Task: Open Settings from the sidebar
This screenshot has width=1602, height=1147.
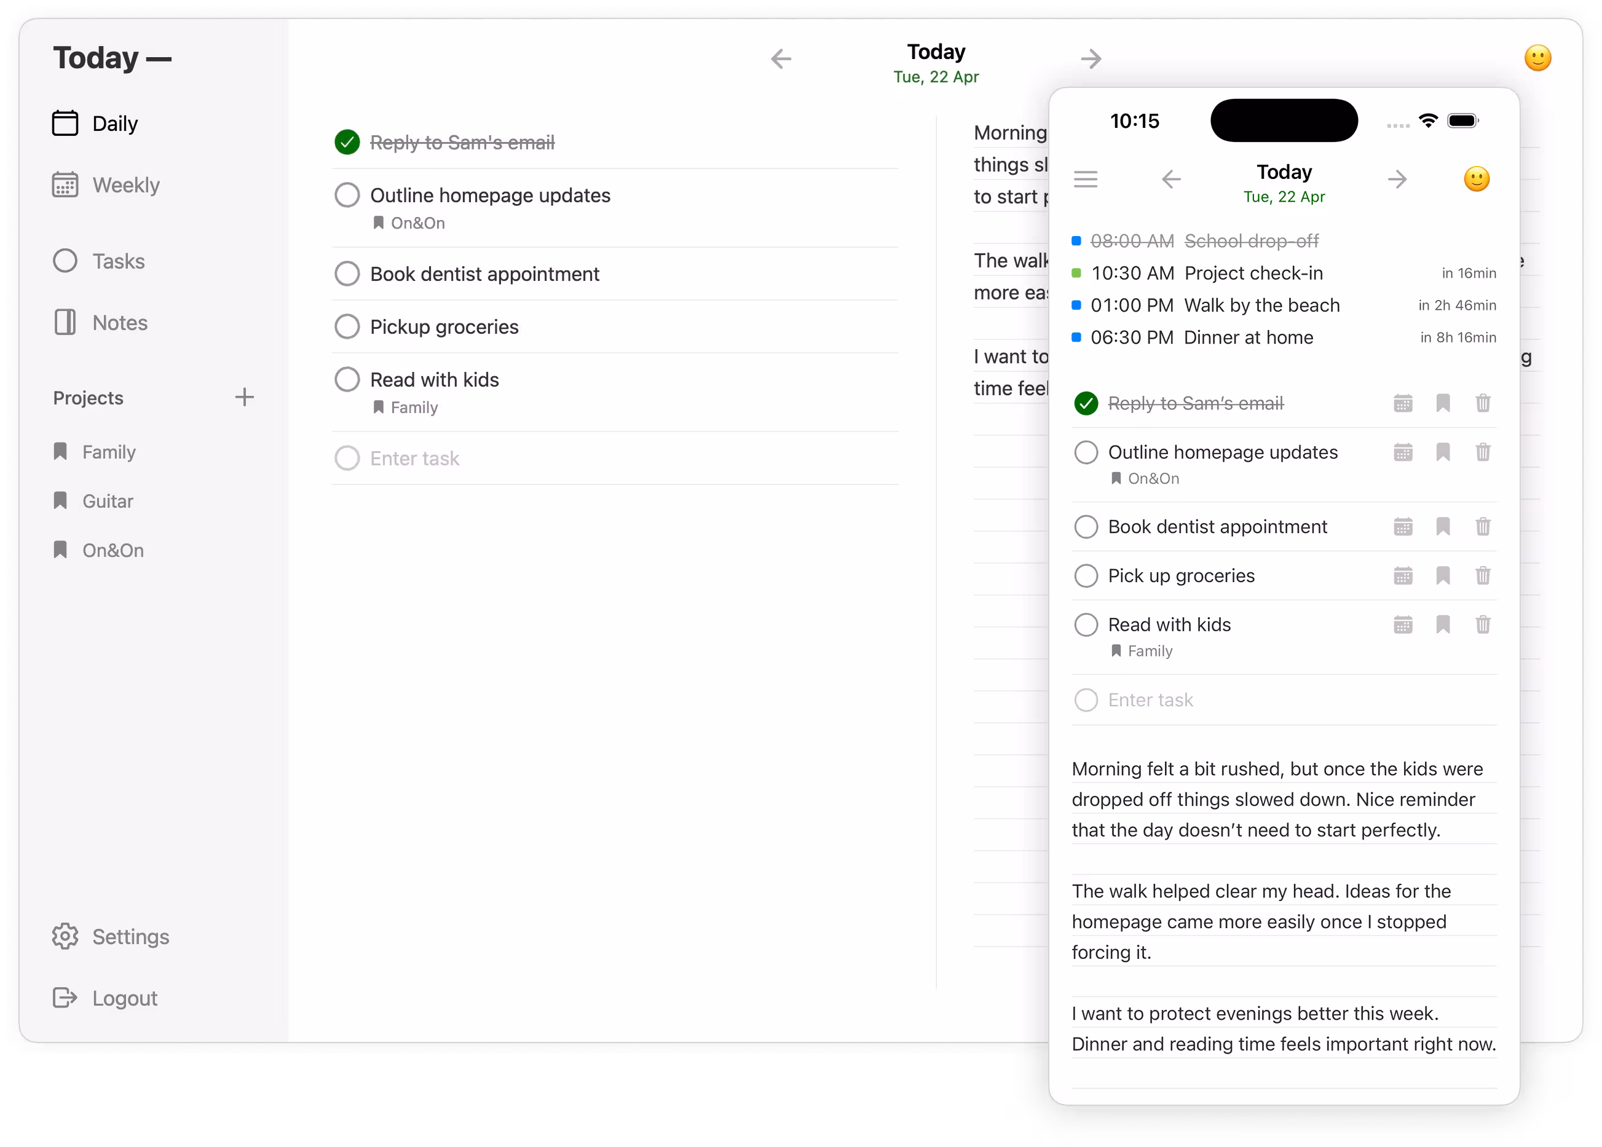Action: (x=130, y=937)
